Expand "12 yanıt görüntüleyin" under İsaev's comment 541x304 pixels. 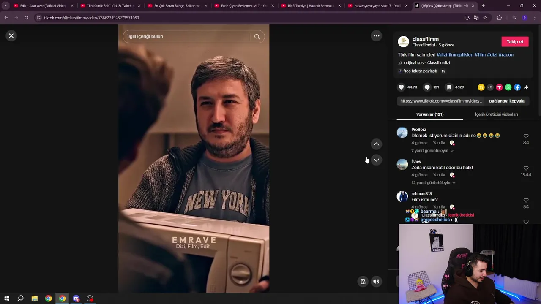(x=433, y=183)
